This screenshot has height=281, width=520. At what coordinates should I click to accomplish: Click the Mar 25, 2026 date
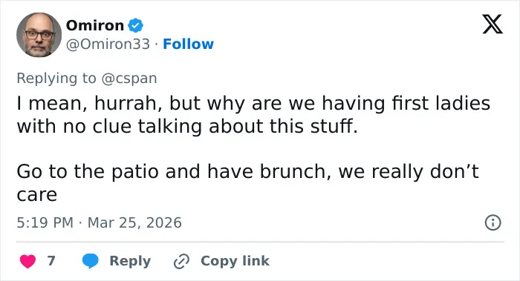[134, 222]
